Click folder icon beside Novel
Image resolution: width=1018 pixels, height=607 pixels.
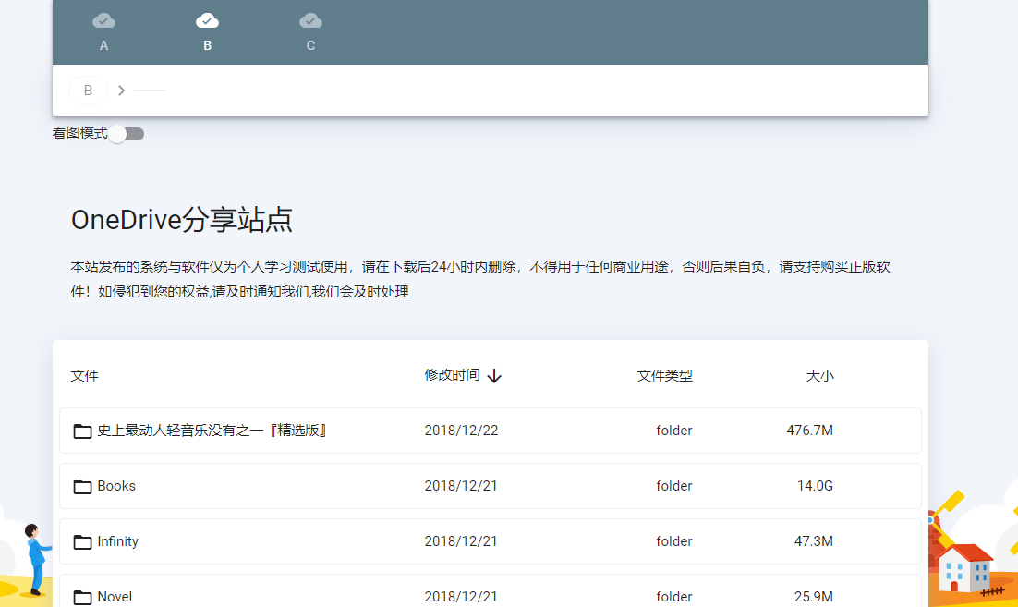point(82,597)
